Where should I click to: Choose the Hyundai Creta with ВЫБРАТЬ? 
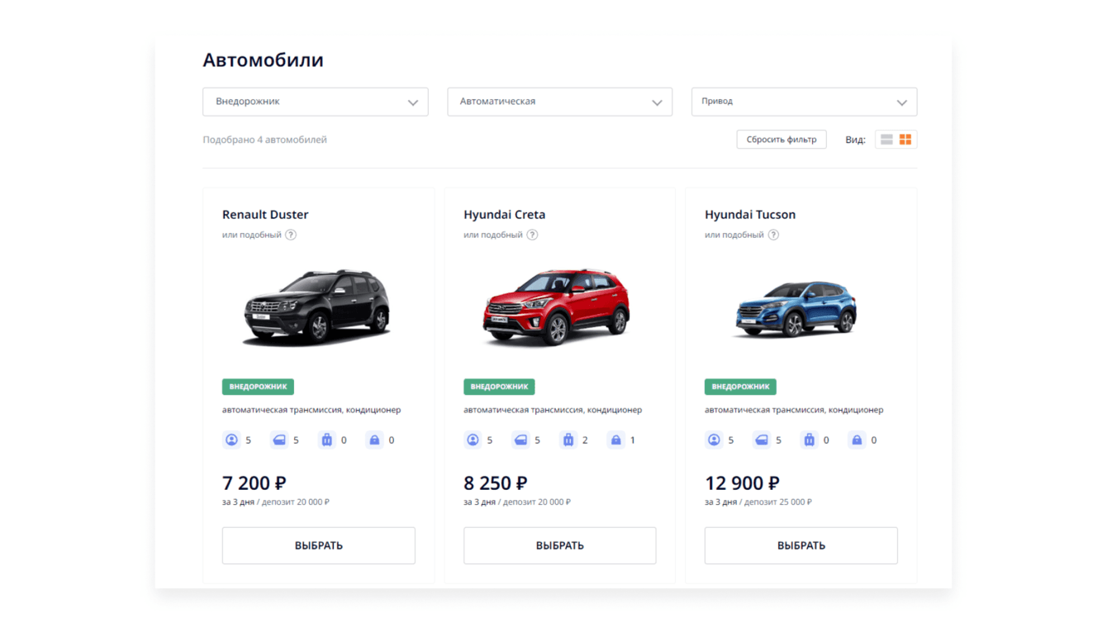559,545
